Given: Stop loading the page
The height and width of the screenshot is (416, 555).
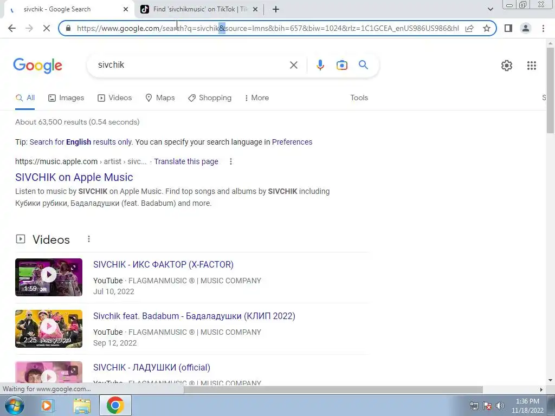Looking at the screenshot, I should click(47, 28).
